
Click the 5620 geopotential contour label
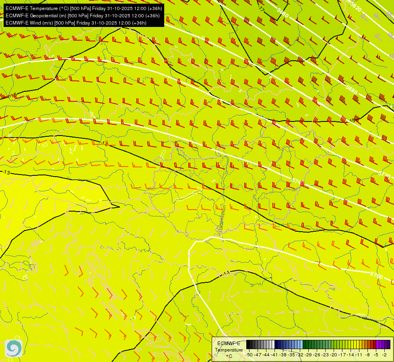(x=355, y=7)
